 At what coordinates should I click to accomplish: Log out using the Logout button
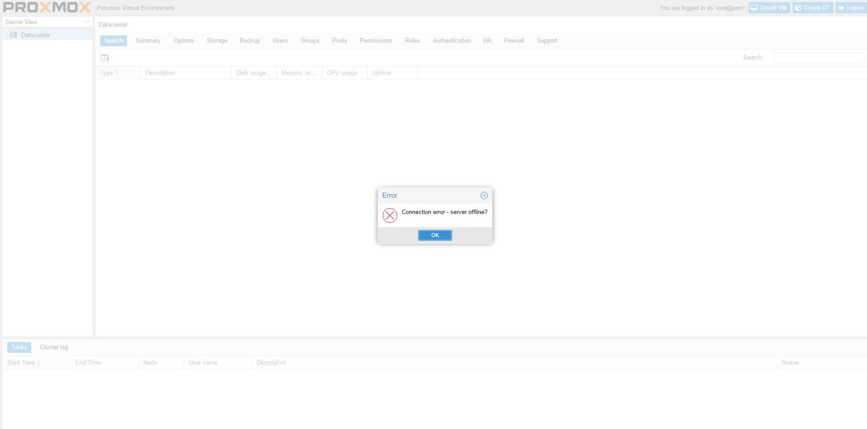point(851,8)
